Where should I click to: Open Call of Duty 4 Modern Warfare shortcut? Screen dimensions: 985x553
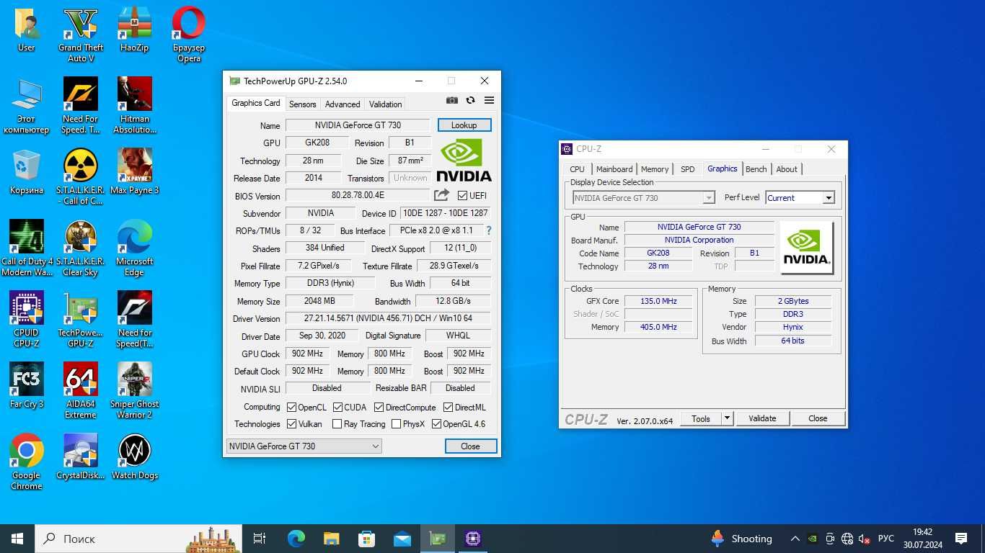27,248
